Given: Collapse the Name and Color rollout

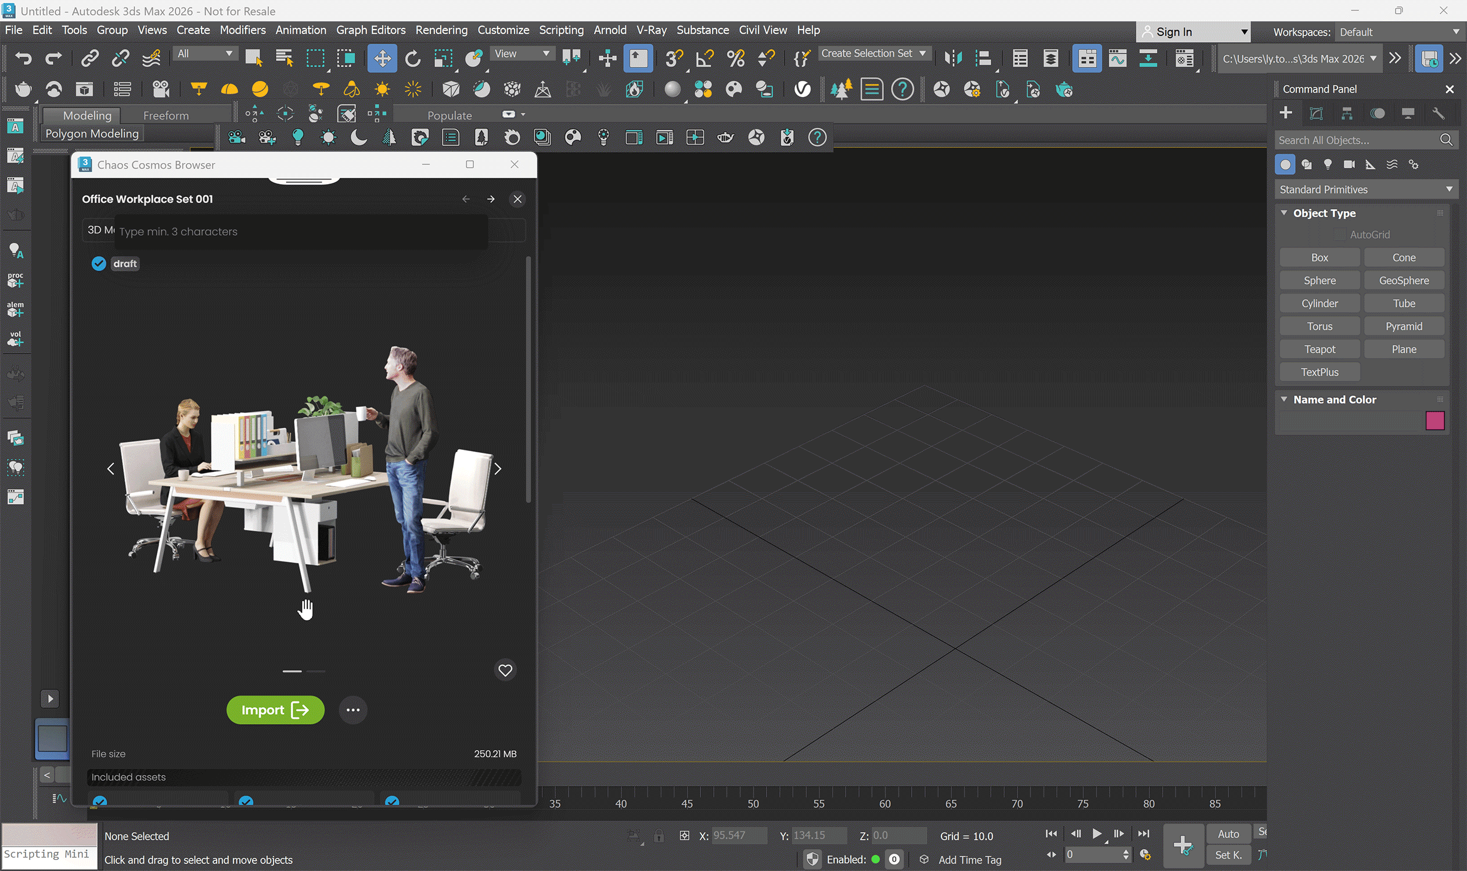Looking at the screenshot, I should click(1284, 399).
